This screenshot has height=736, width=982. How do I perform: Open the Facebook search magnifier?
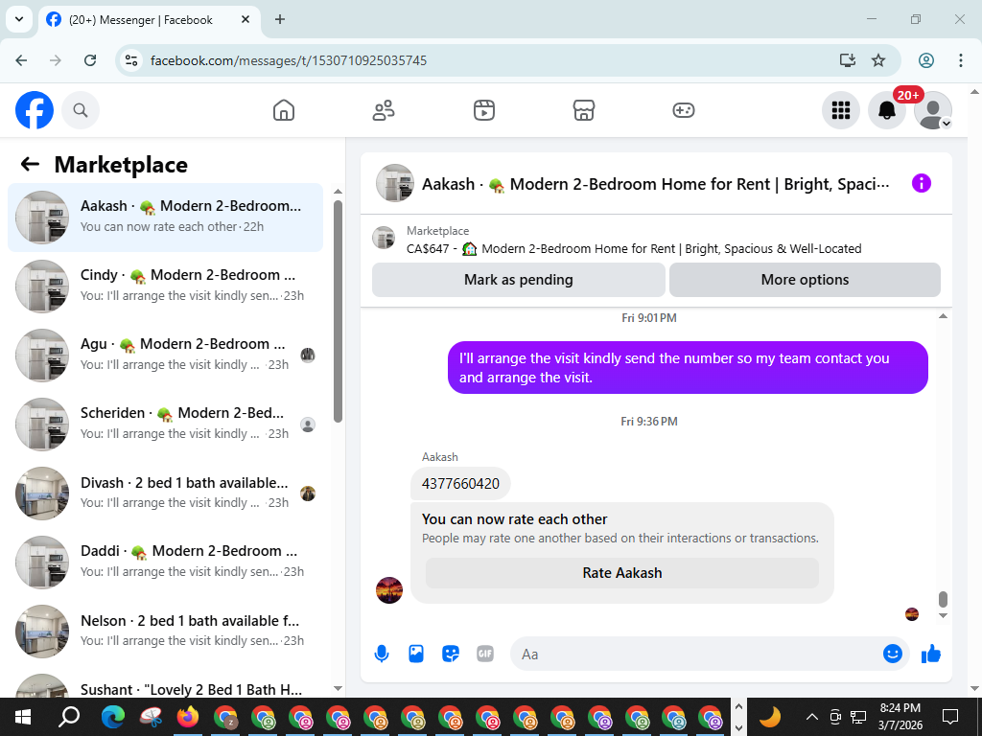coord(81,111)
